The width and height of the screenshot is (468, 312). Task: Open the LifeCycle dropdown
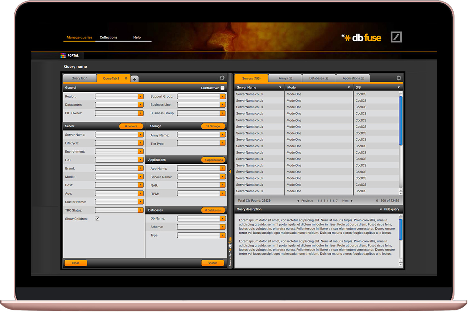(141, 143)
